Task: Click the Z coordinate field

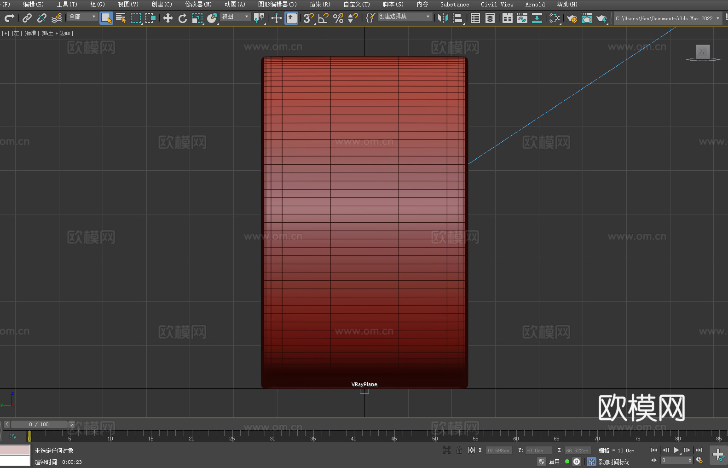Action: (578, 451)
